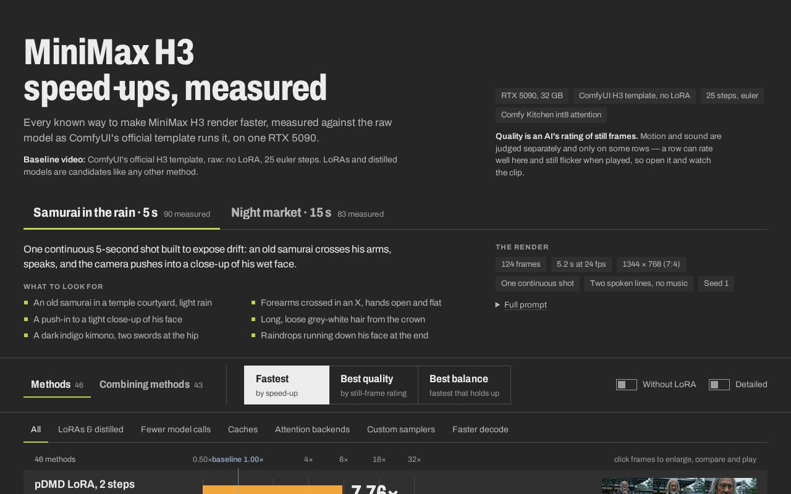Click the 16× axis tick label
Viewport: 791px width, 494px height.
point(379,459)
